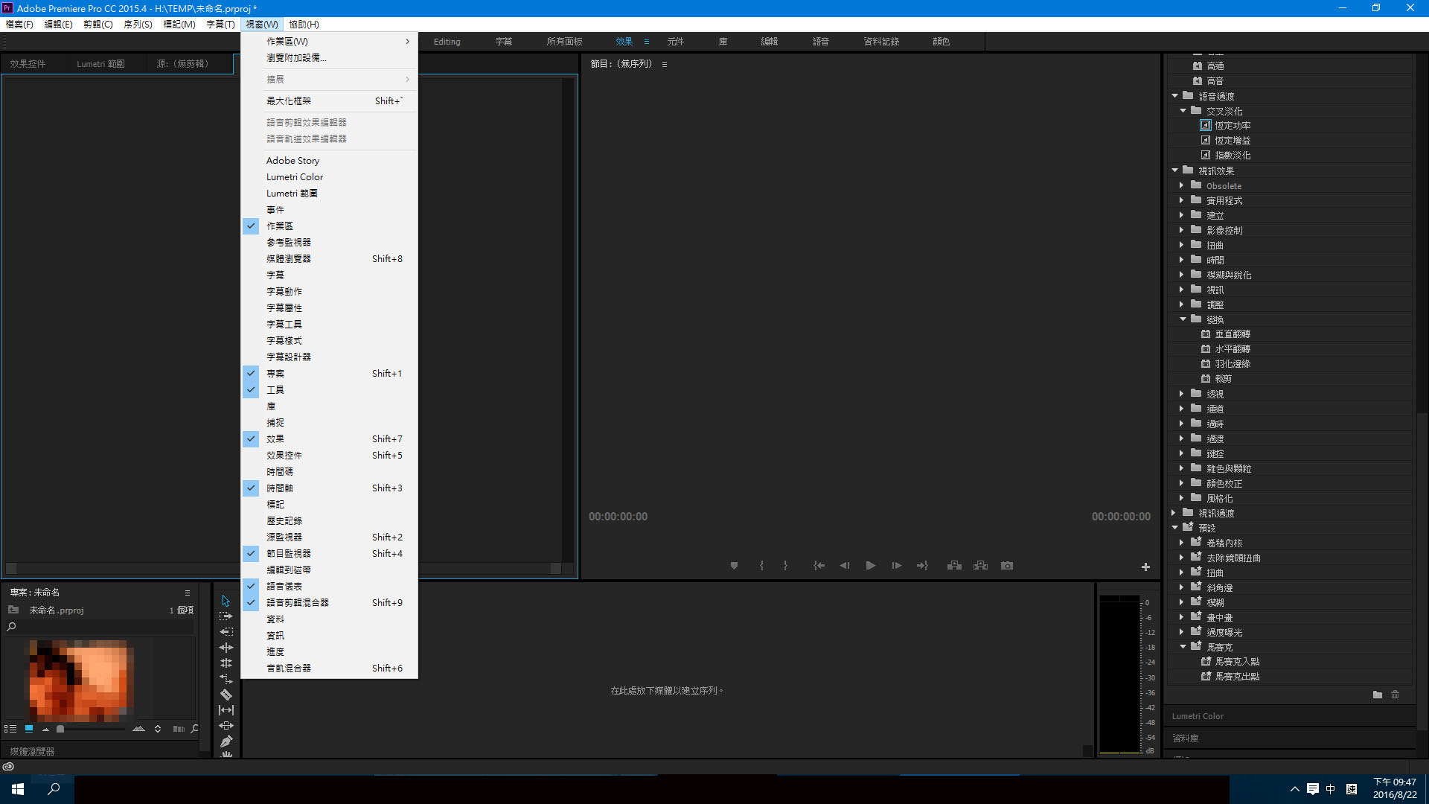
Task: Collapse 語音過渡 folder
Action: pos(1175,96)
